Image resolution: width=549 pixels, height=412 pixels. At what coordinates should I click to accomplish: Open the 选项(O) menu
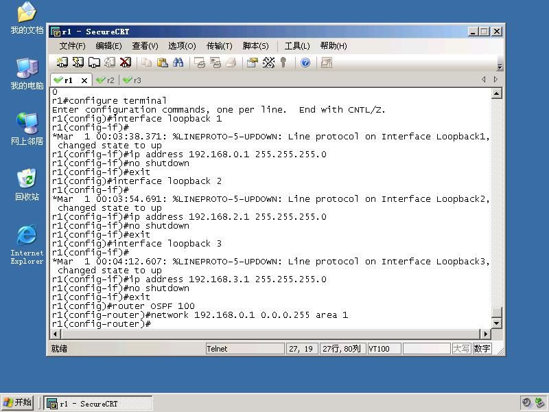182,46
